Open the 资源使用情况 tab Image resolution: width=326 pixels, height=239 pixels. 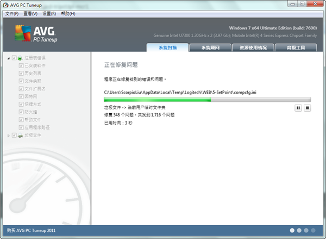pyautogui.click(x=253, y=47)
